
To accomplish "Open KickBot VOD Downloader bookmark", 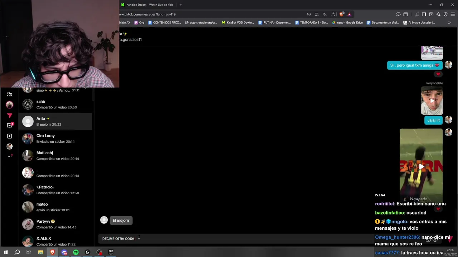I will point(238,22).
